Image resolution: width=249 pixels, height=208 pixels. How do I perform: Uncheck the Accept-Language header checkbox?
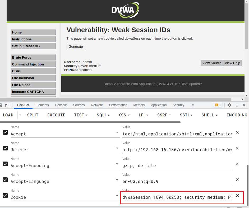pyautogui.click(x=5, y=180)
